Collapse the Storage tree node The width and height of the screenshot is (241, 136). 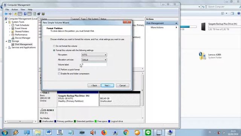[x=6, y=41]
